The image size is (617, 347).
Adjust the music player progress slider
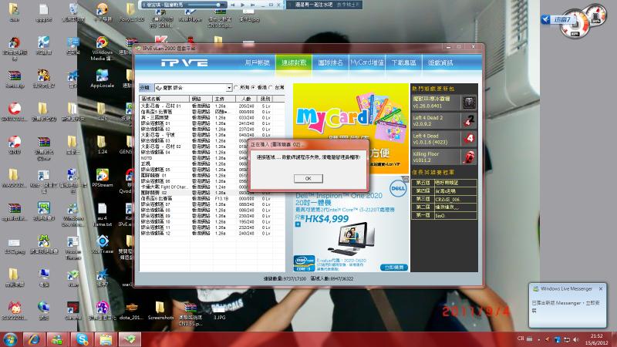tap(204, 5)
